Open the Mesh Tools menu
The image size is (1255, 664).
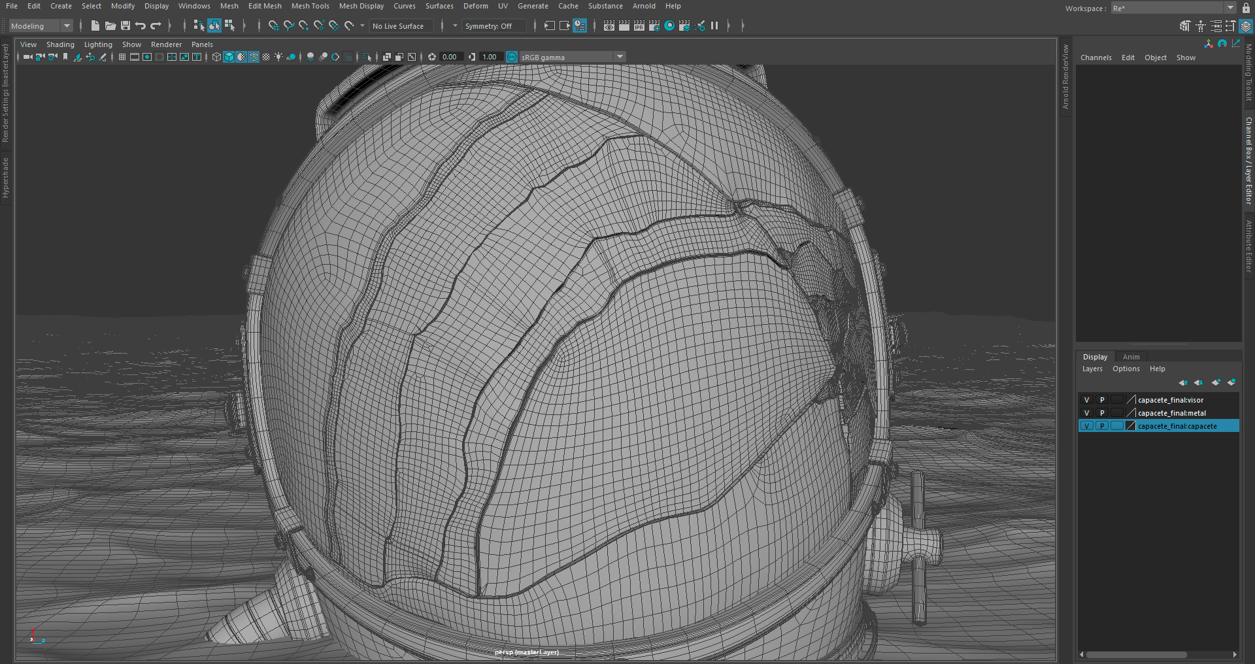pos(310,6)
